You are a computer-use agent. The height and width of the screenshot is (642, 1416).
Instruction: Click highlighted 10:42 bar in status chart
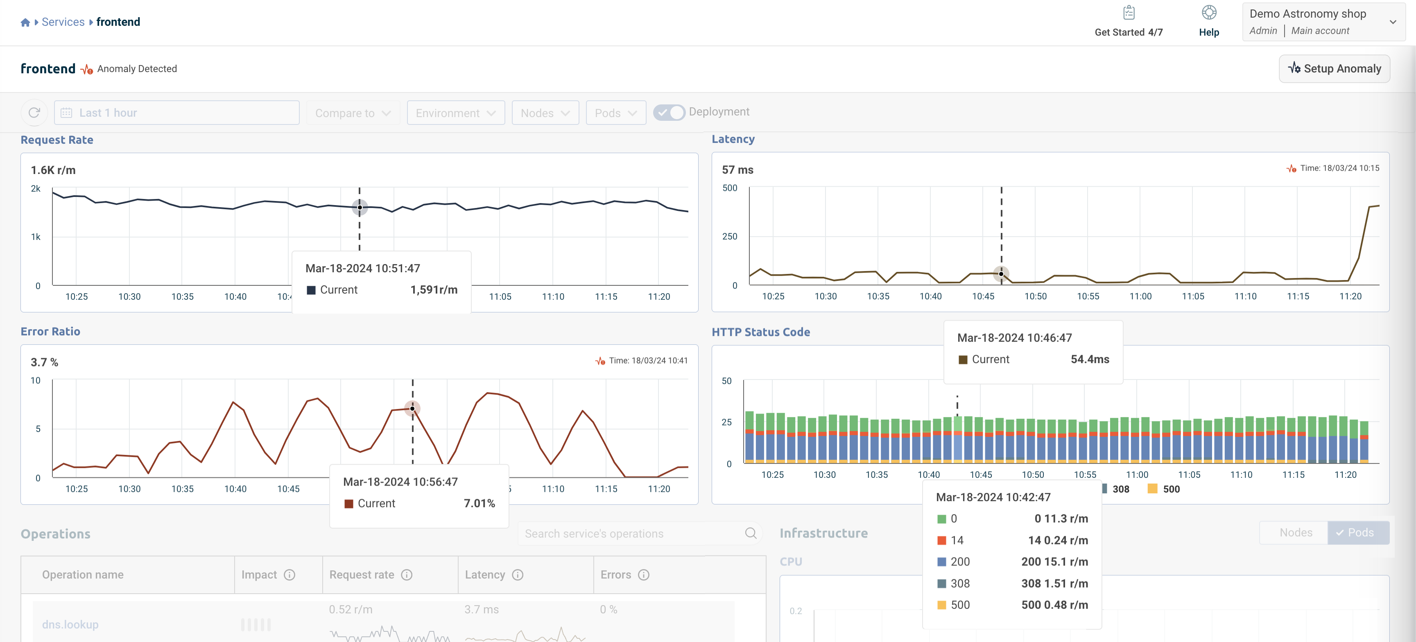tap(957, 439)
